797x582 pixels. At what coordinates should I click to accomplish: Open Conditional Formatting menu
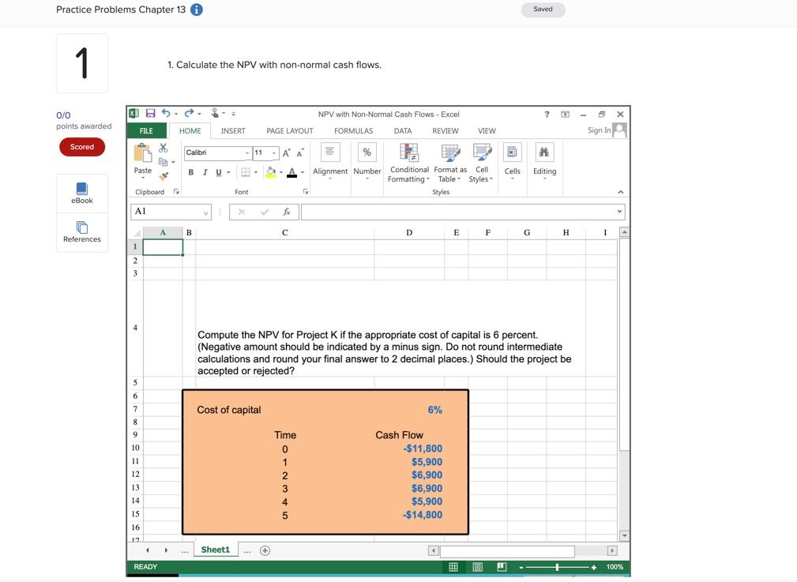408,163
